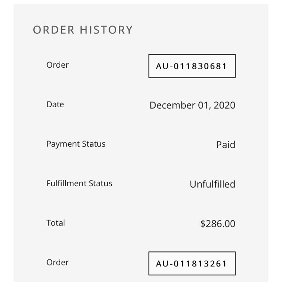Click the Order History heading
Viewport: 282px width, 282px height.
(x=83, y=30)
